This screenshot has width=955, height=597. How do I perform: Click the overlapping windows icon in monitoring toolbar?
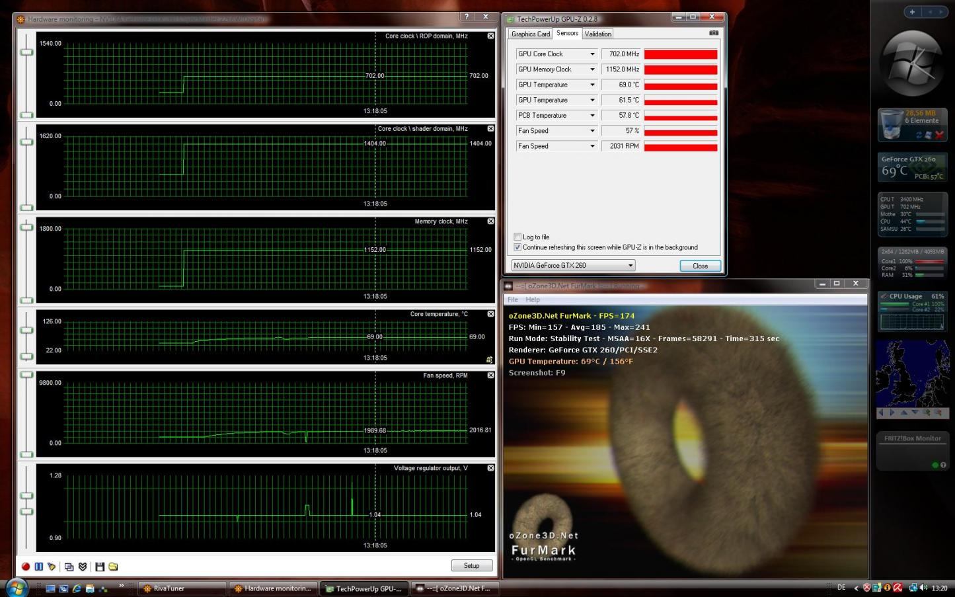[x=69, y=567]
